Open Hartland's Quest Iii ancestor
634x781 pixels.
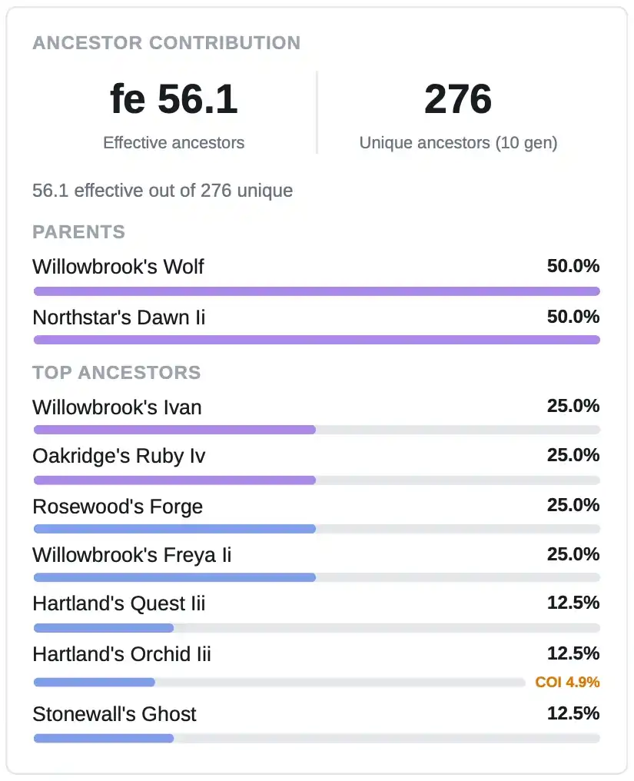point(119,603)
